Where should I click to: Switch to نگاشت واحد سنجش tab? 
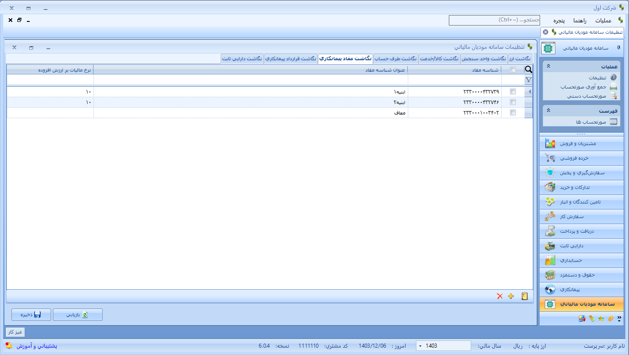coord(484,58)
